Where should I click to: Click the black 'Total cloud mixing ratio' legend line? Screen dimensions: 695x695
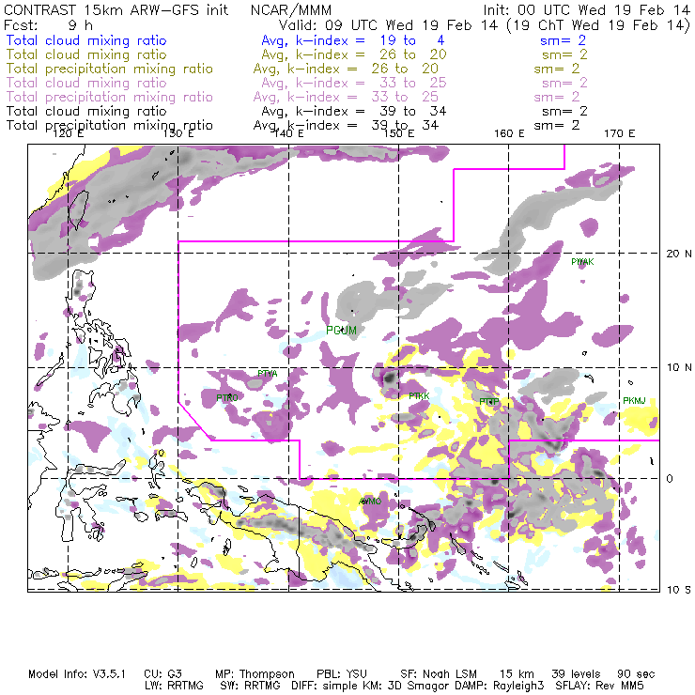click(86, 111)
